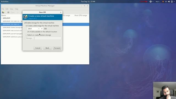Open the accessibility icon in top bar
The height and width of the screenshot is (99, 176).
pos(150,1)
